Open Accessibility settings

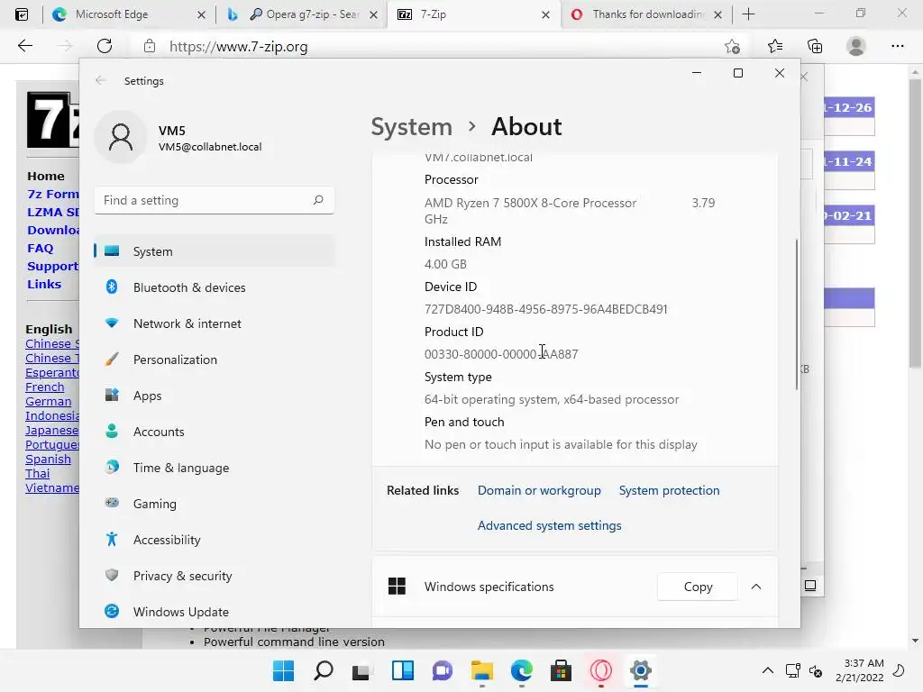click(215, 540)
